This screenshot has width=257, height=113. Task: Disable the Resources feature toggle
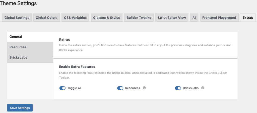pos(120,88)
